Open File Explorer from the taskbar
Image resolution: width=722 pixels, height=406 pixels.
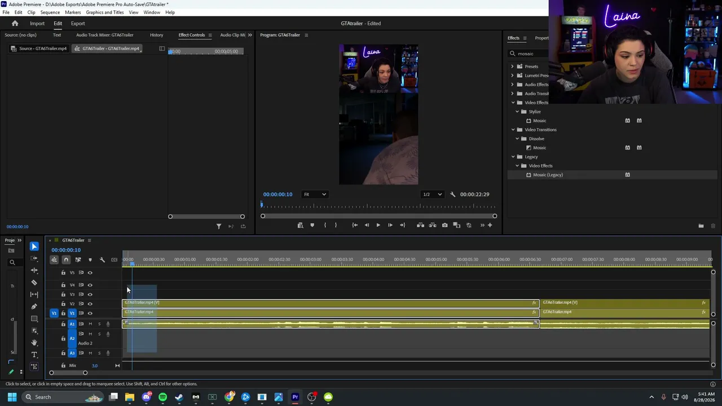[x=130, y=397]
